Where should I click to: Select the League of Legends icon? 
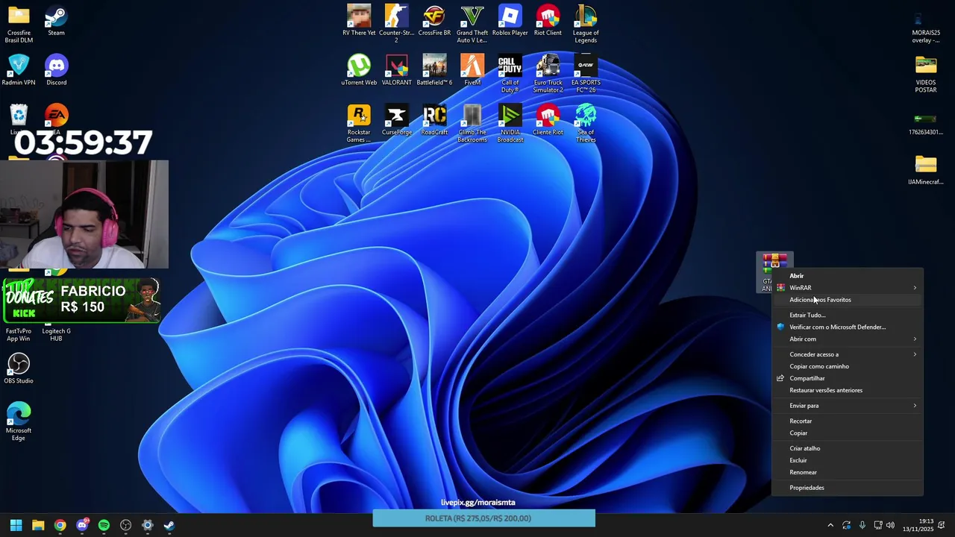(586, 24)
